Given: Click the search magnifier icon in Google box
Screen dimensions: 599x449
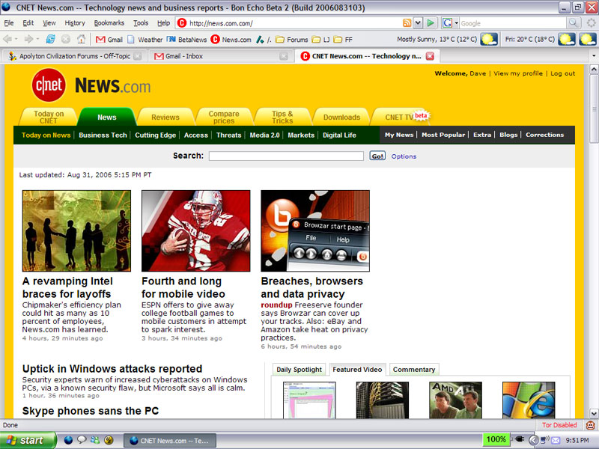Looking at the screenshot, I should point(573,23).
